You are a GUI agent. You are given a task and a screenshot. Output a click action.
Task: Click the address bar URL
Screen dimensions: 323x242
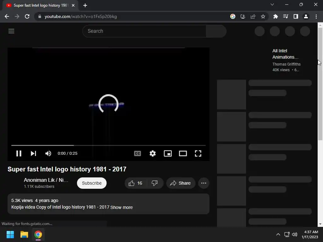(80, 16)
